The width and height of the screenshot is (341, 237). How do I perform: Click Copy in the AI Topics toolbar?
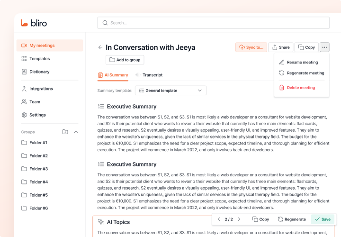[x=260, y=219]
